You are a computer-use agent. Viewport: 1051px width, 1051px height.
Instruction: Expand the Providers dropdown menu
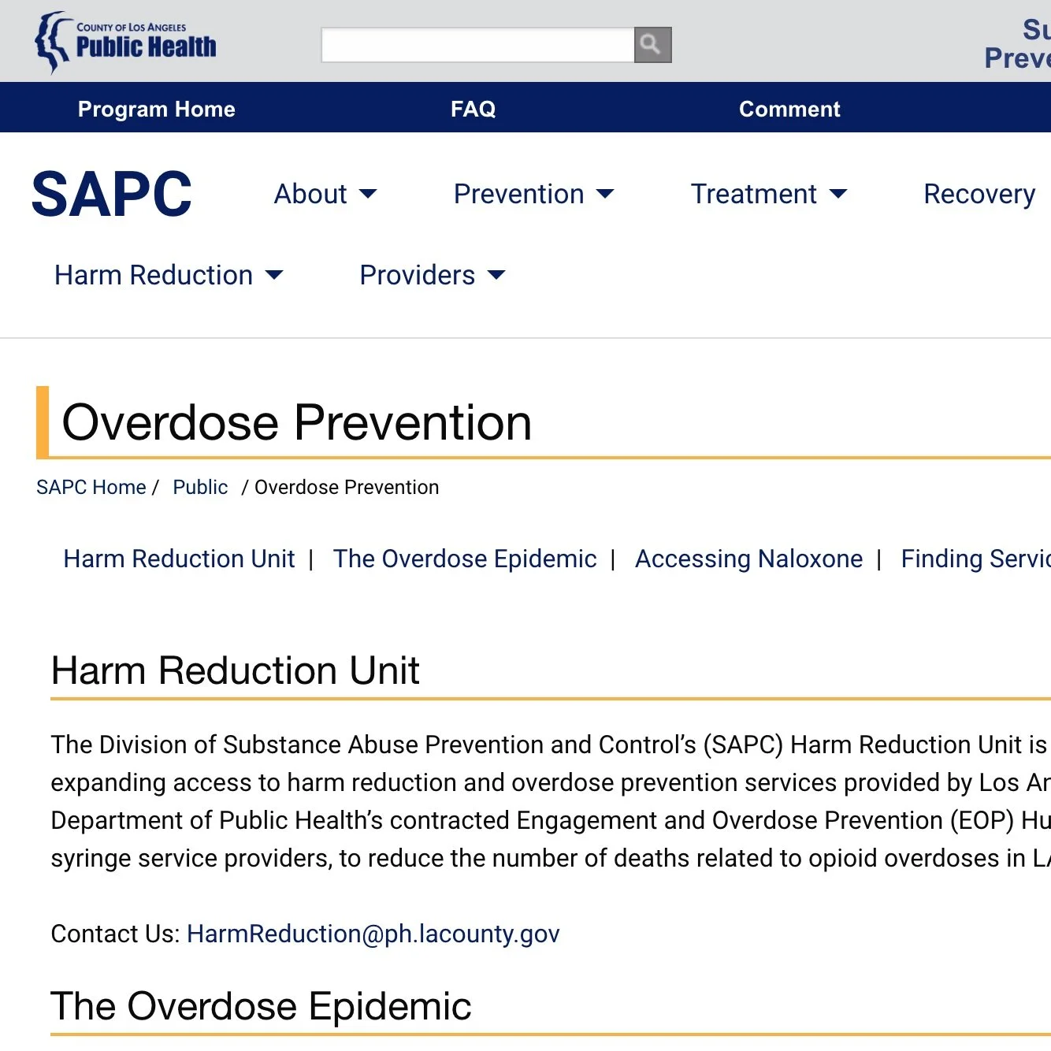point(431,275)
